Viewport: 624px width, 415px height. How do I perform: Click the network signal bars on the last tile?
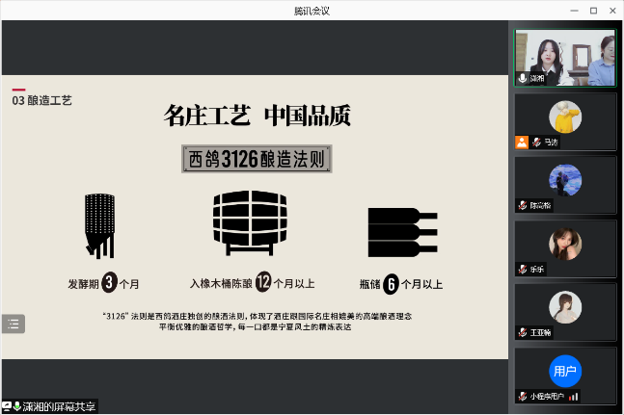pos(573,396)
